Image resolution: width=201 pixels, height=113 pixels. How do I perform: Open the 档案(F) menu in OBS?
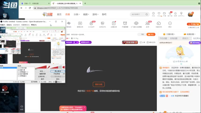pos(3,25)
